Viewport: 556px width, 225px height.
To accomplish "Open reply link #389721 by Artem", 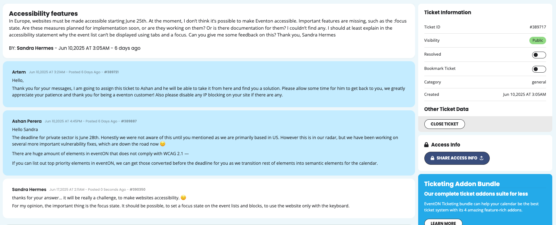I will (x=111, y=72).
